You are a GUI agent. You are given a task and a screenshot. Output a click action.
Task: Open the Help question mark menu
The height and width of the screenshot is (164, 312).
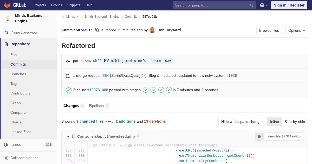tap(264, 5)
